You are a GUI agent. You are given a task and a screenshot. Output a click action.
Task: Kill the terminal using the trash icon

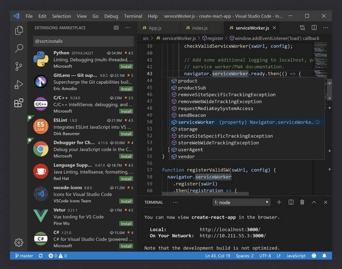click(x=303, y=202)
